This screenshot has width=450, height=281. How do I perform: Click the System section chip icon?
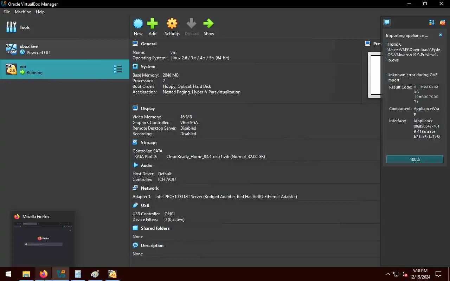pyautogui.click(x=135, y=66)
